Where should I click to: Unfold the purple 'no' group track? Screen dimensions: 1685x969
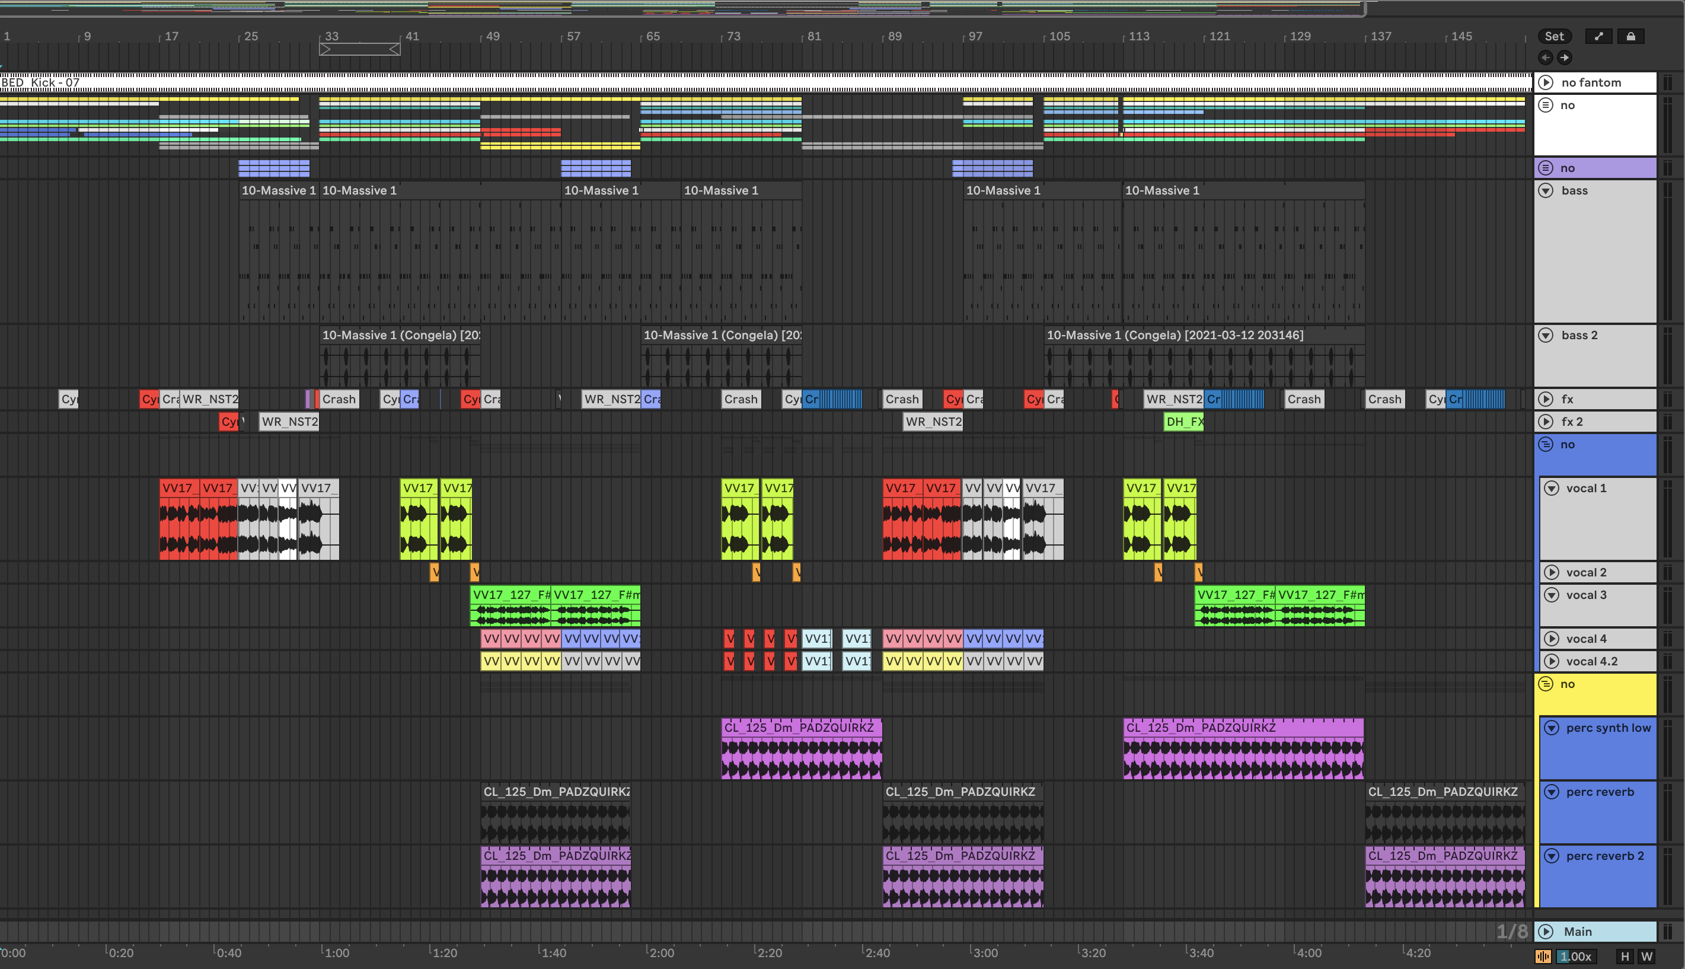(x=1546, y=168)
